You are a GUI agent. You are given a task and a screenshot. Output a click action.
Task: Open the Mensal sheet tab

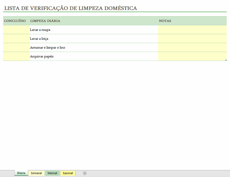click(52, 173)
